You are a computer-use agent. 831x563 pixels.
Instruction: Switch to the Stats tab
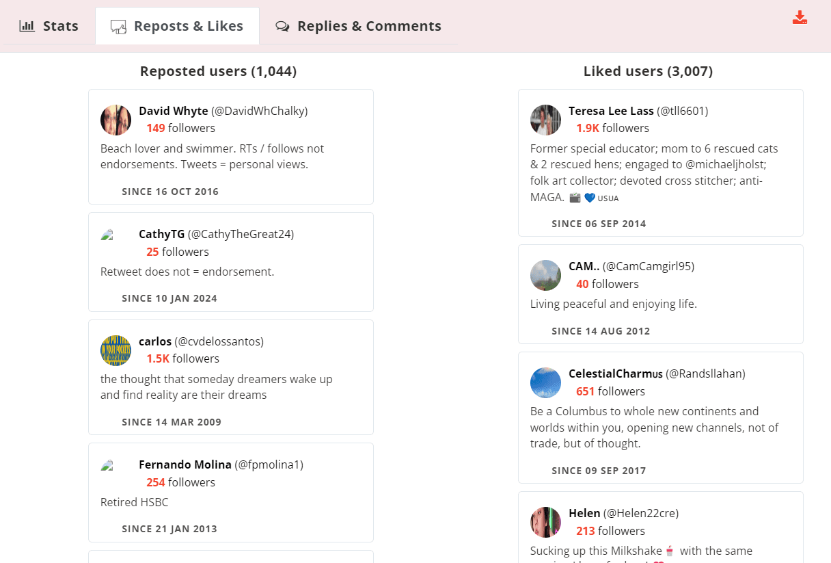pyautogui.click(x=49, y=26)
